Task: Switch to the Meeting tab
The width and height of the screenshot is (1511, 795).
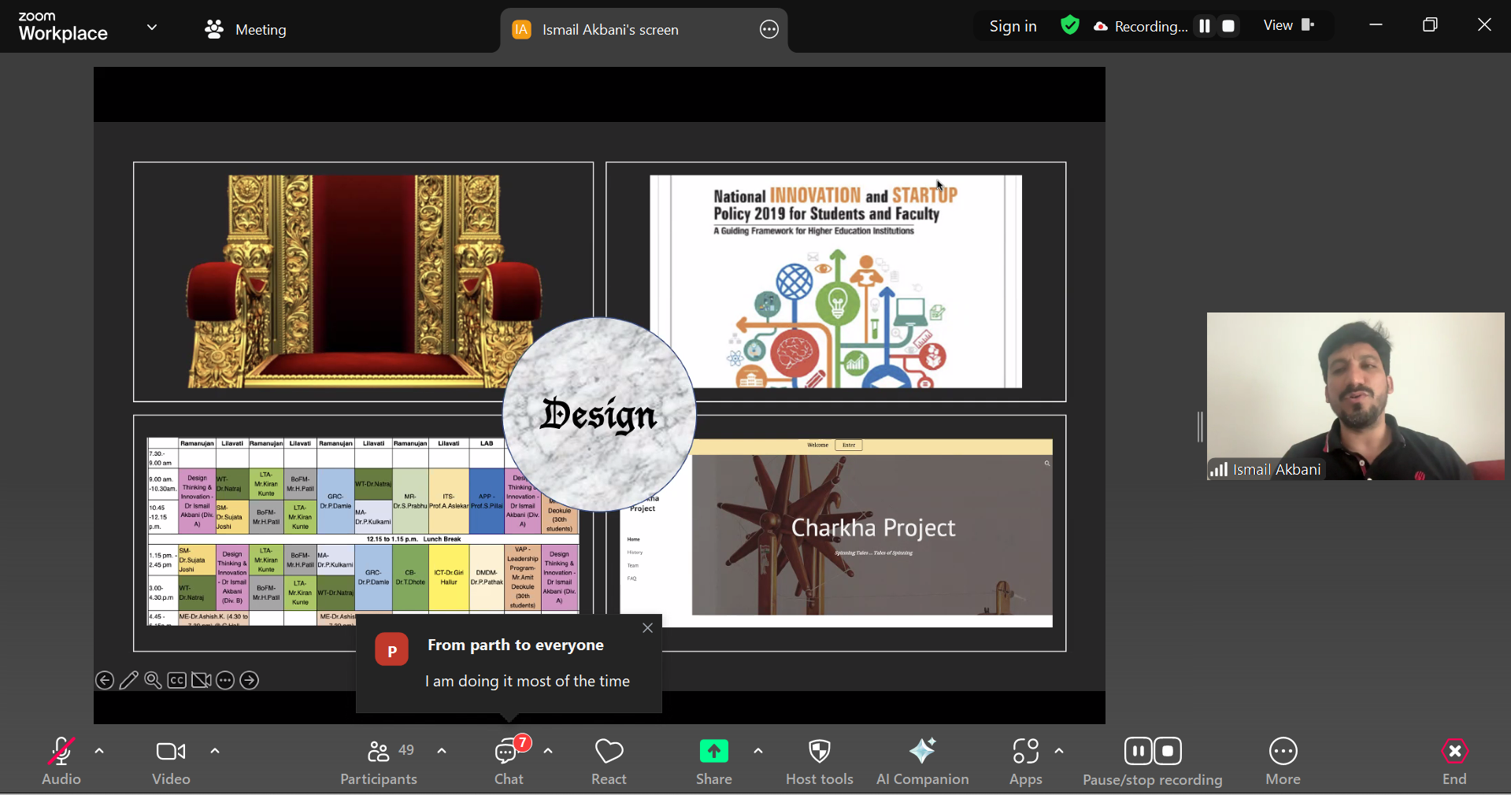Action: pyautogui.click(x=246, y=30)
